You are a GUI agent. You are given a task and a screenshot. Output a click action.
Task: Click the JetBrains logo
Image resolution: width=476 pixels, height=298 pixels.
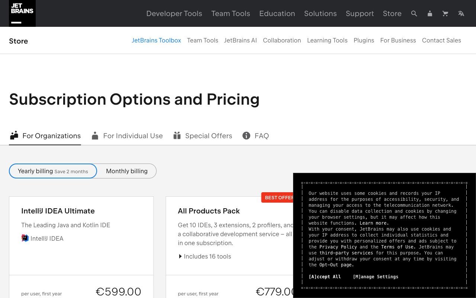pos(22,13)
